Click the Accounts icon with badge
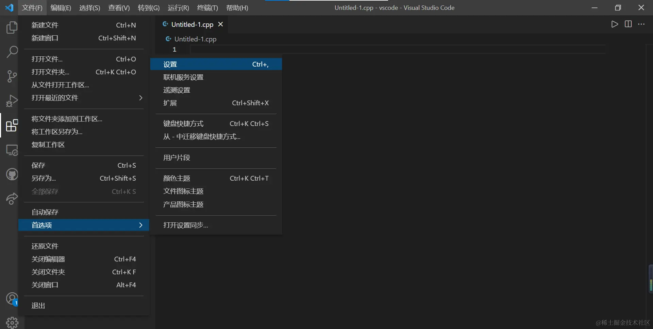 [12, 299]
